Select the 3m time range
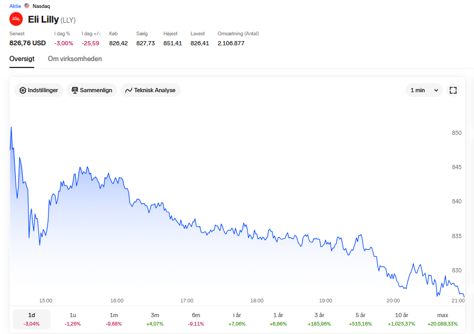The image size is (474, 334). [155, 319]
